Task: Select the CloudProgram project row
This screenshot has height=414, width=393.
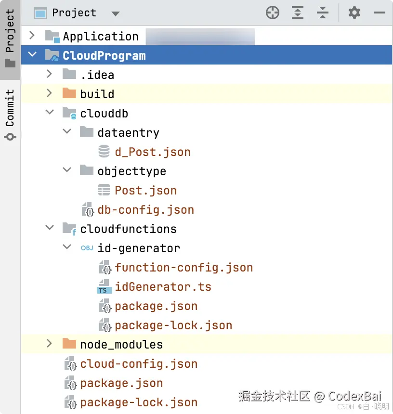Action: point(207,55)
